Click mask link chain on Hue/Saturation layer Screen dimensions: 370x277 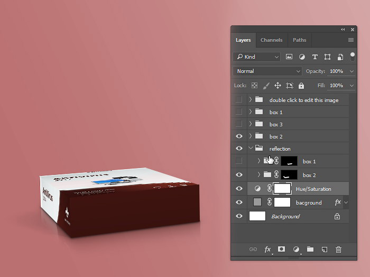(269, 189)
